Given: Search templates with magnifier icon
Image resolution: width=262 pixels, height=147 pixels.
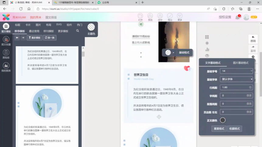Looking at the screenshot, I should pos(78,31).
